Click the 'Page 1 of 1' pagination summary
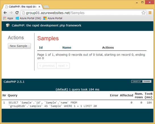The image size is (155, 124). pos(91,56)
